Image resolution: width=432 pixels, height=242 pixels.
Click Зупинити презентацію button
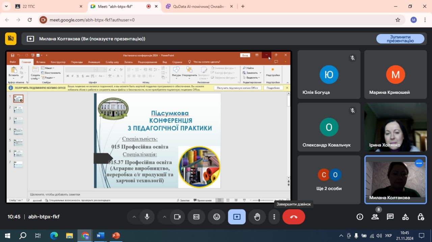(x=400, y=39)
